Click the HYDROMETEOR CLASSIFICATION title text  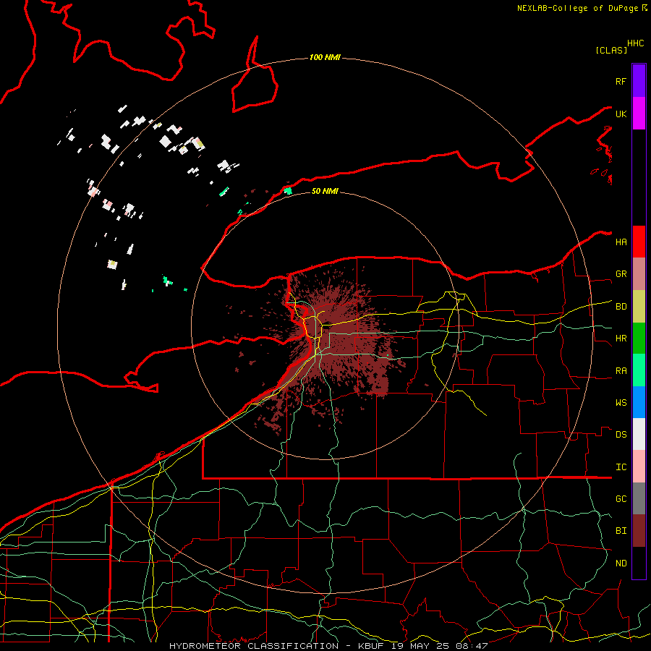(x=254, y=646)
